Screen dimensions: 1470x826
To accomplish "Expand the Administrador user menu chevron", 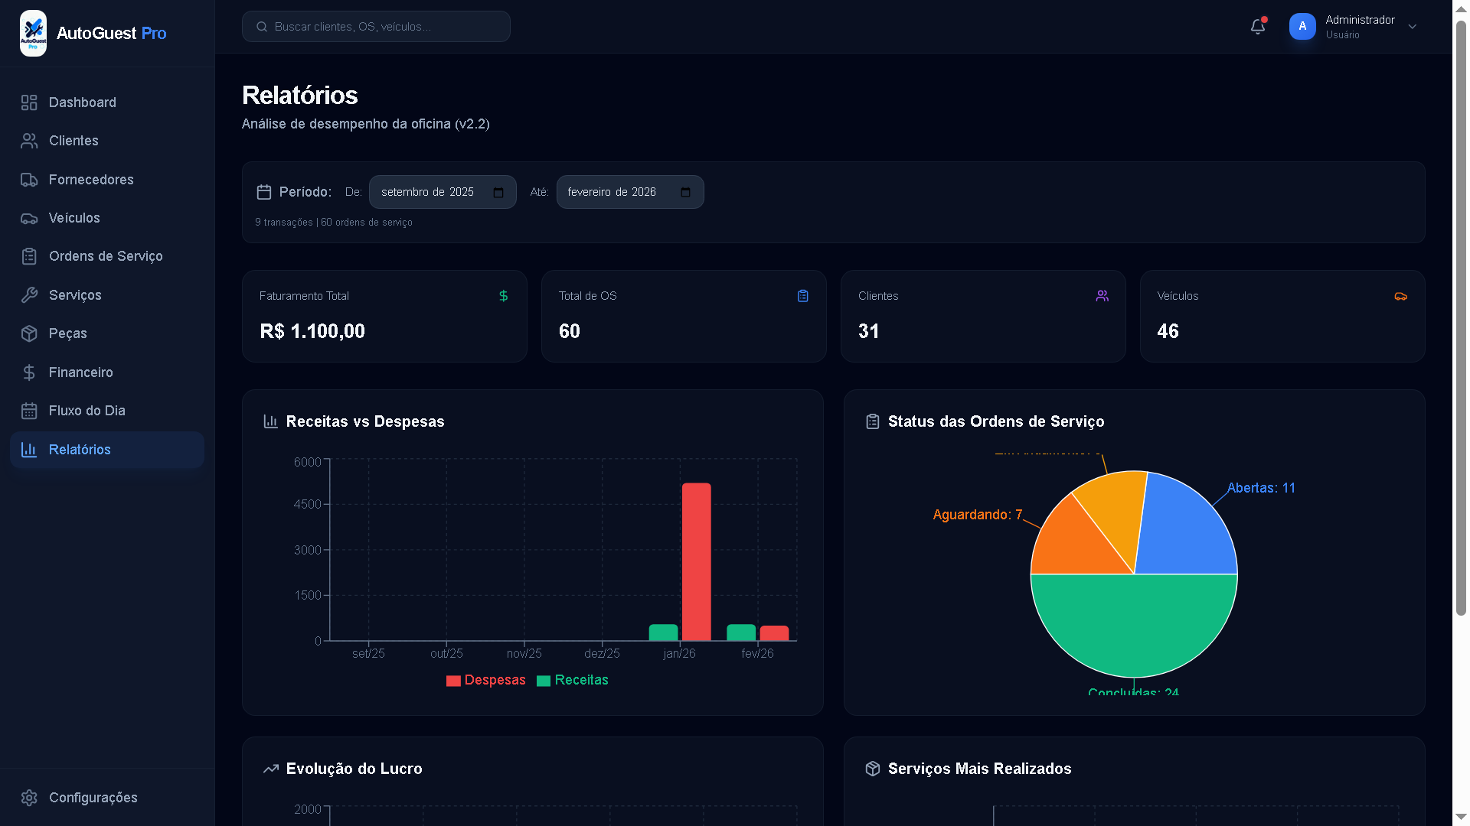I will point(1413,27).
